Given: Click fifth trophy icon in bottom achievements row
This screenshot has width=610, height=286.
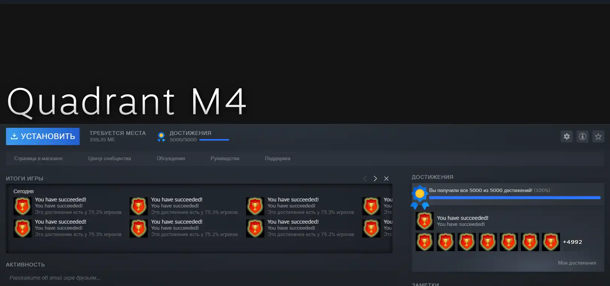Looking at the screenshot, I should (509, 242).
